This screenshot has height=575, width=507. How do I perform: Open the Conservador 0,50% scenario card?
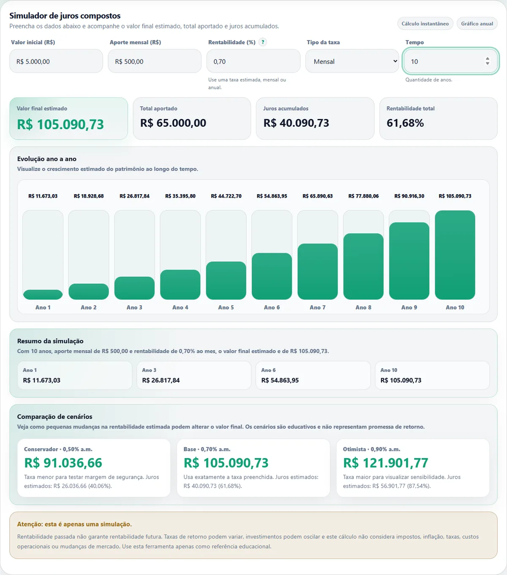(x=94, y=468)
